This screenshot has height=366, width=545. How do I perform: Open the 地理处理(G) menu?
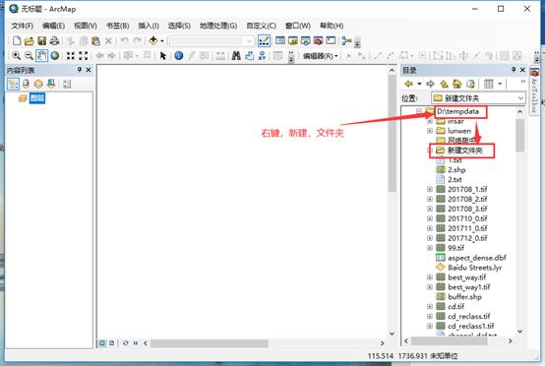click(218, 26)
